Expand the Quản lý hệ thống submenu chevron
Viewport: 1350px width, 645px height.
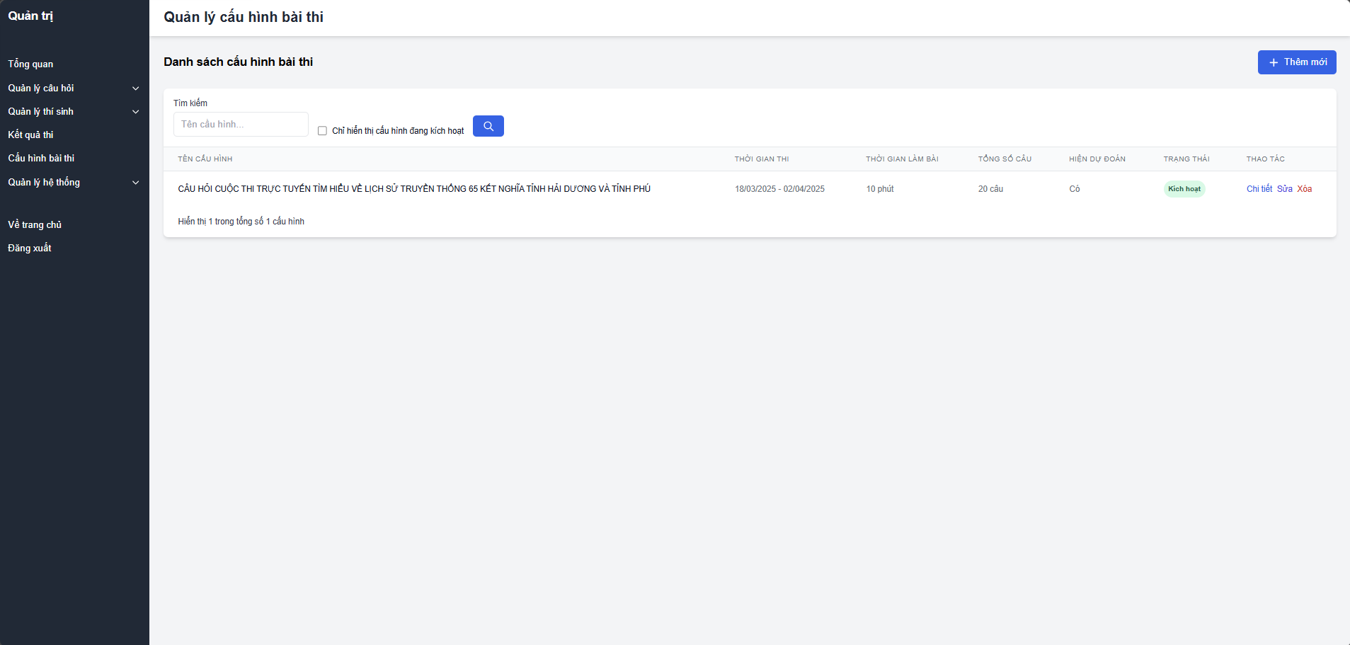click(x=136, y=183)
